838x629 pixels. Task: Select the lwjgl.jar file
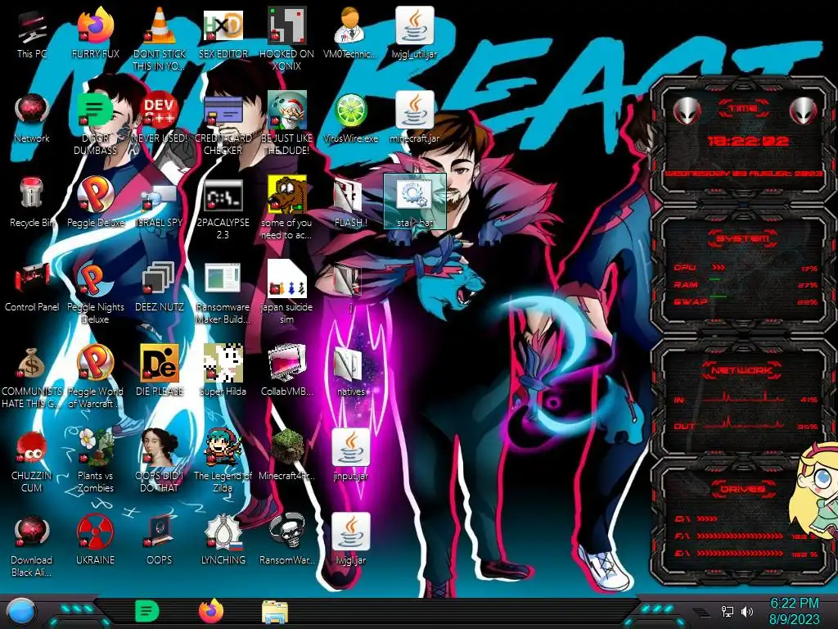click(x=350, y=537)
